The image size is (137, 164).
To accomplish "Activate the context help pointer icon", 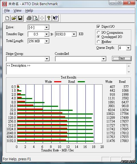I will tap(55, 18).
